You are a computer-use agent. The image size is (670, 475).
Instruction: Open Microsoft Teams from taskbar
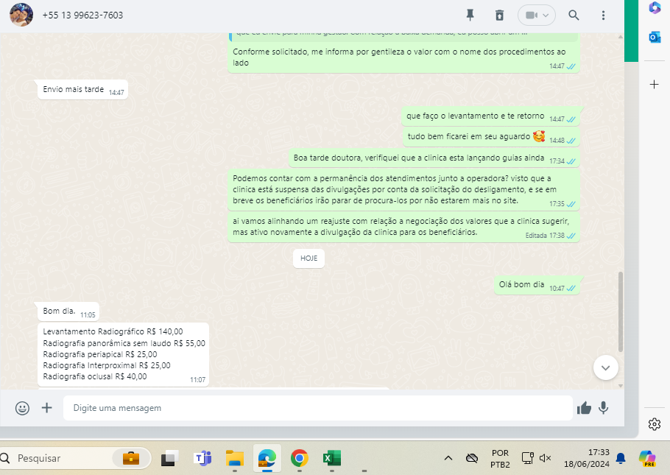pos(202,458)
